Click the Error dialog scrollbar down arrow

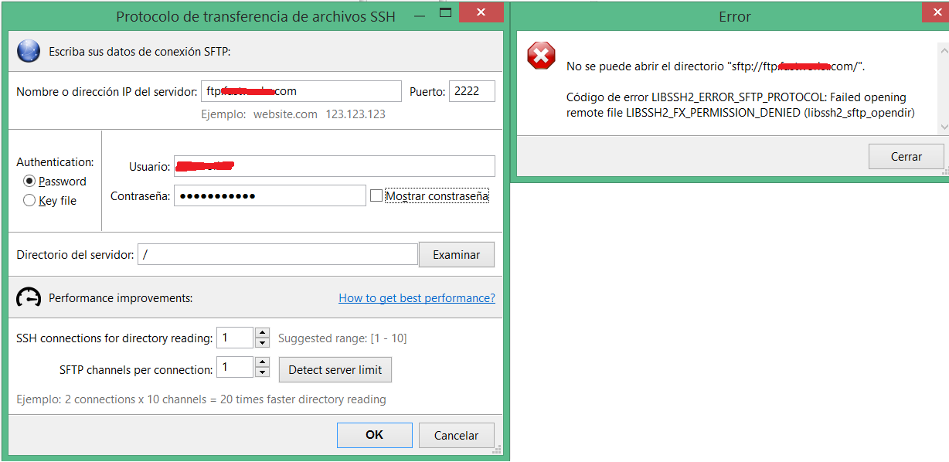pos(944,126)
